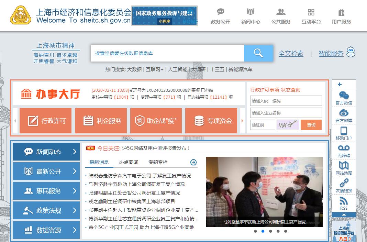
Task: Open the official Weibo icon
Action: pyautogui.click(x=344, y=113)
